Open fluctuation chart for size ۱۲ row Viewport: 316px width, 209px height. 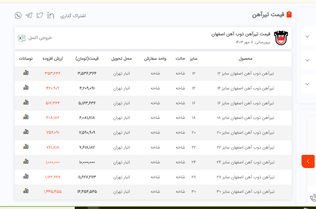coord(26,73)
